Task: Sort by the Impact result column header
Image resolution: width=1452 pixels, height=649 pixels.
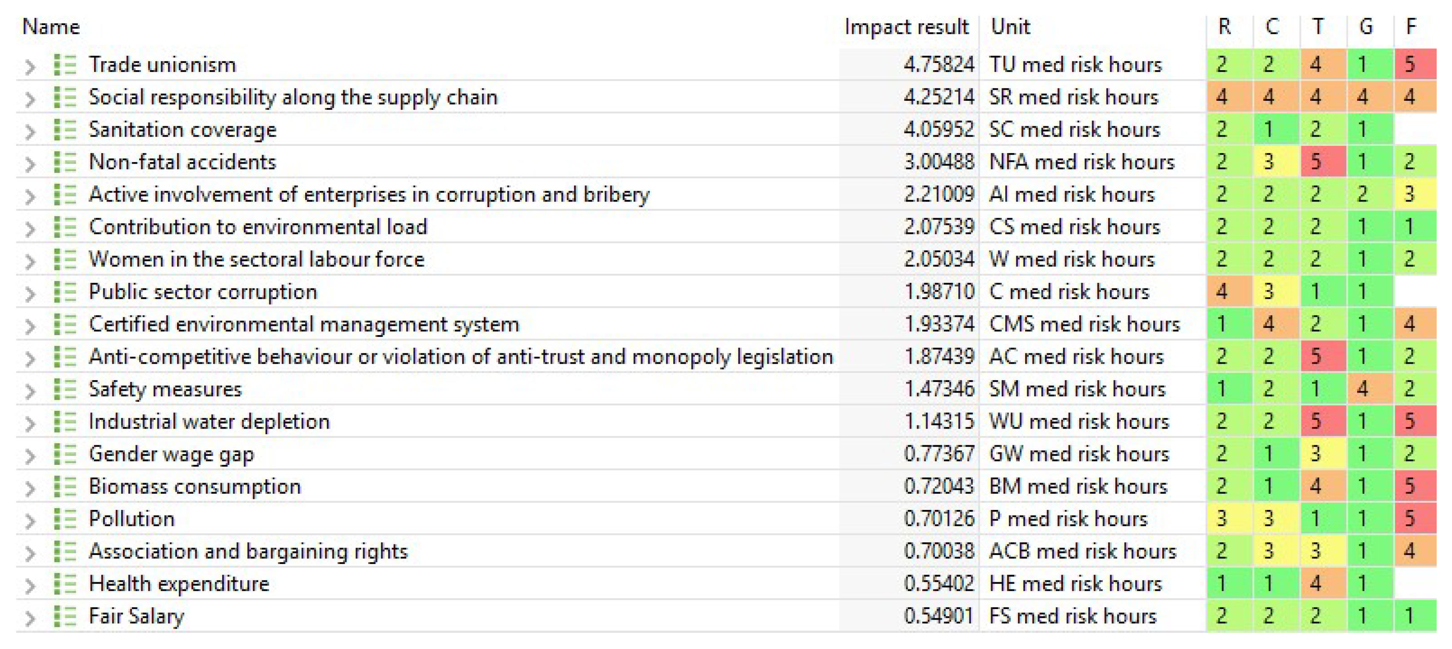Action: coord(906,27)
